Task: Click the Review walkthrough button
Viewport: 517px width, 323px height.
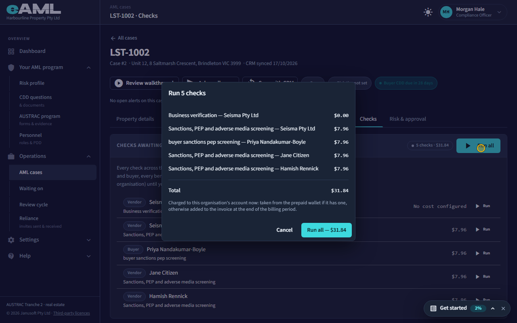Action: (x=144, y=83)
